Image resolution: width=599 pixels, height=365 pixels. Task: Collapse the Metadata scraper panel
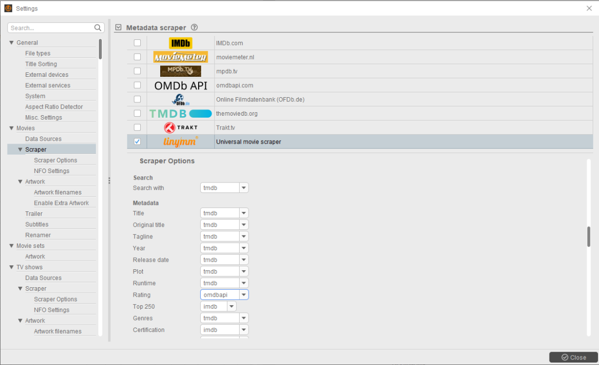118,27
